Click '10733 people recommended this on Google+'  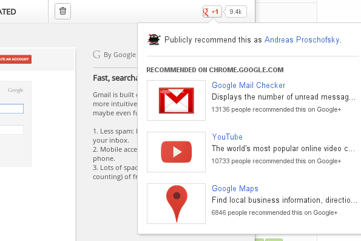(276, 161)
